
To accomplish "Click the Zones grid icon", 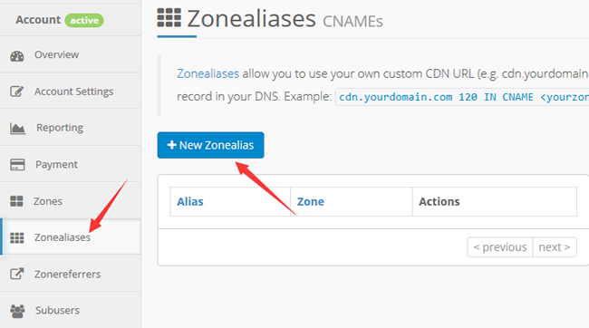I will pos(16,201).
